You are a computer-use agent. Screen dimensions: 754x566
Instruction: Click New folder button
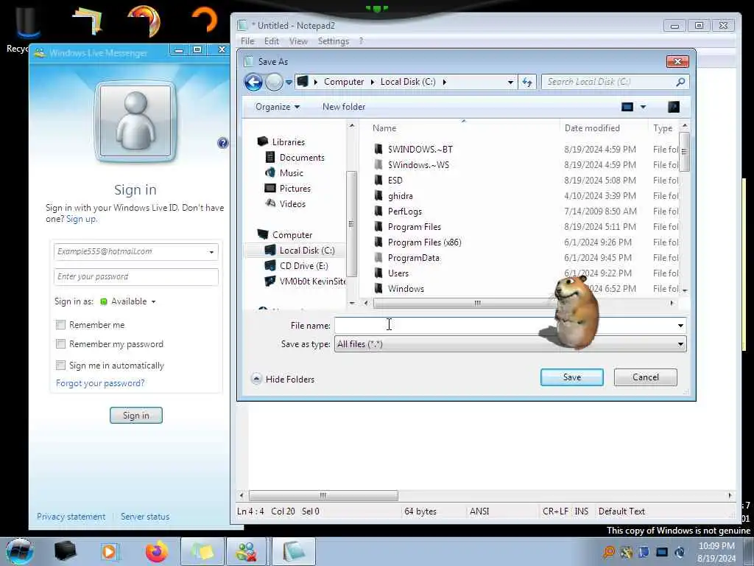pyautogui.click(x=344, y=107)
